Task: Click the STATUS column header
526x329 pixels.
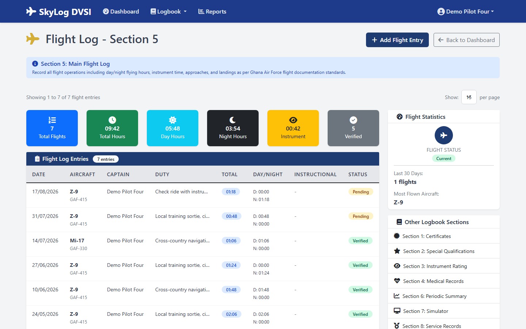Action: [358, 174]
